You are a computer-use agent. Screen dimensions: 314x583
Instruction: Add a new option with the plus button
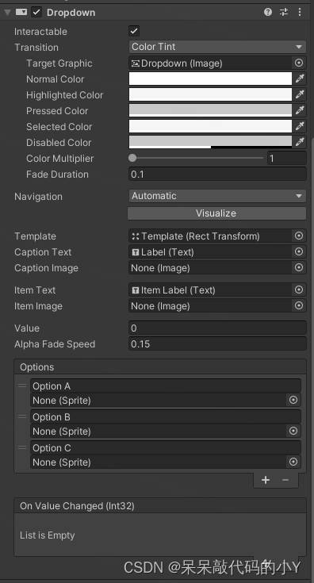[266, 480]
